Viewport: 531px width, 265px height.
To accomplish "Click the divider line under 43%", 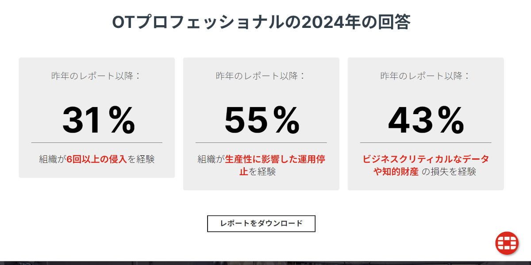I will (x=426, y=142).
